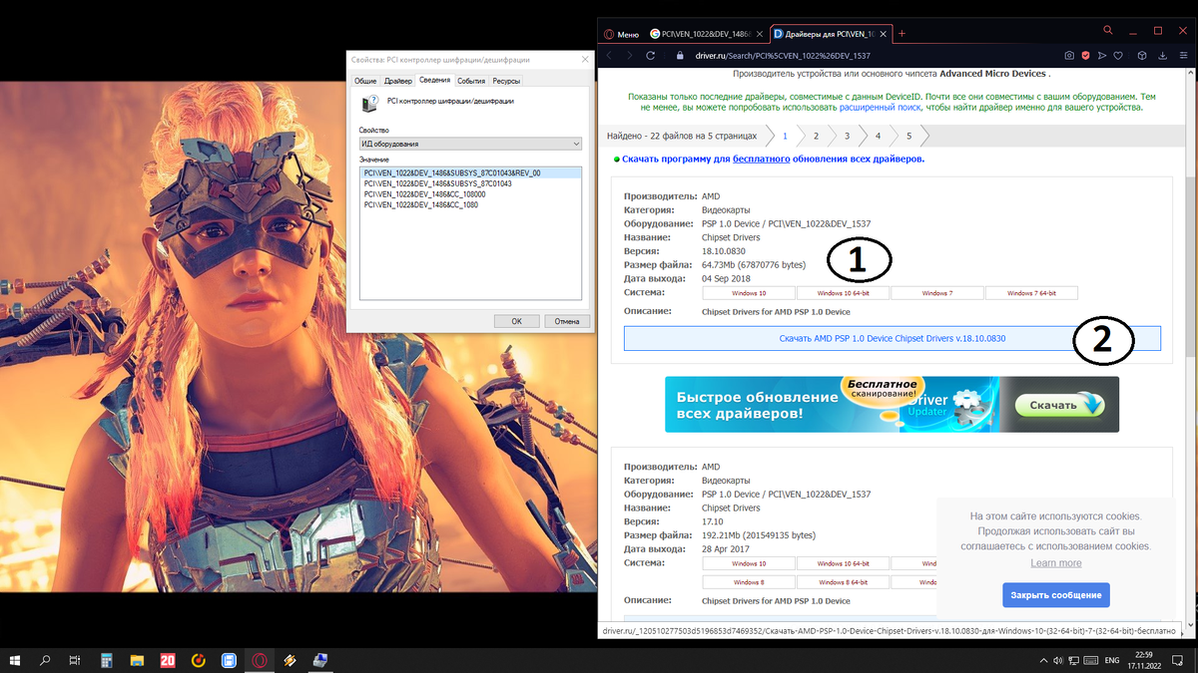Image resolution: width=1198 pixels, height=673 pixels.
Task: Open the extensions cube icon
Action: pos(1142,55)
